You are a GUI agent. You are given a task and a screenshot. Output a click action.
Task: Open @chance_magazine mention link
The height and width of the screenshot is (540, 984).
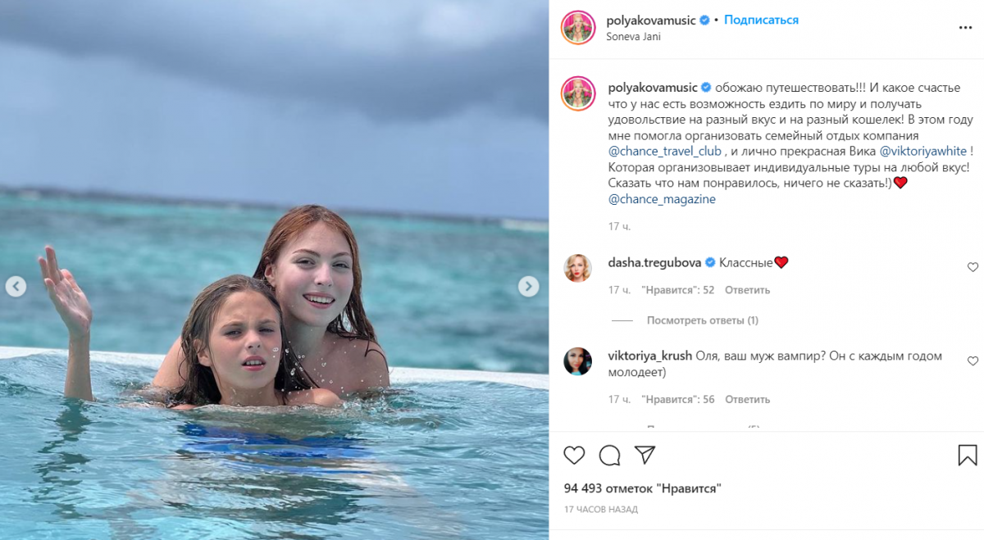[x=662, y=199]
